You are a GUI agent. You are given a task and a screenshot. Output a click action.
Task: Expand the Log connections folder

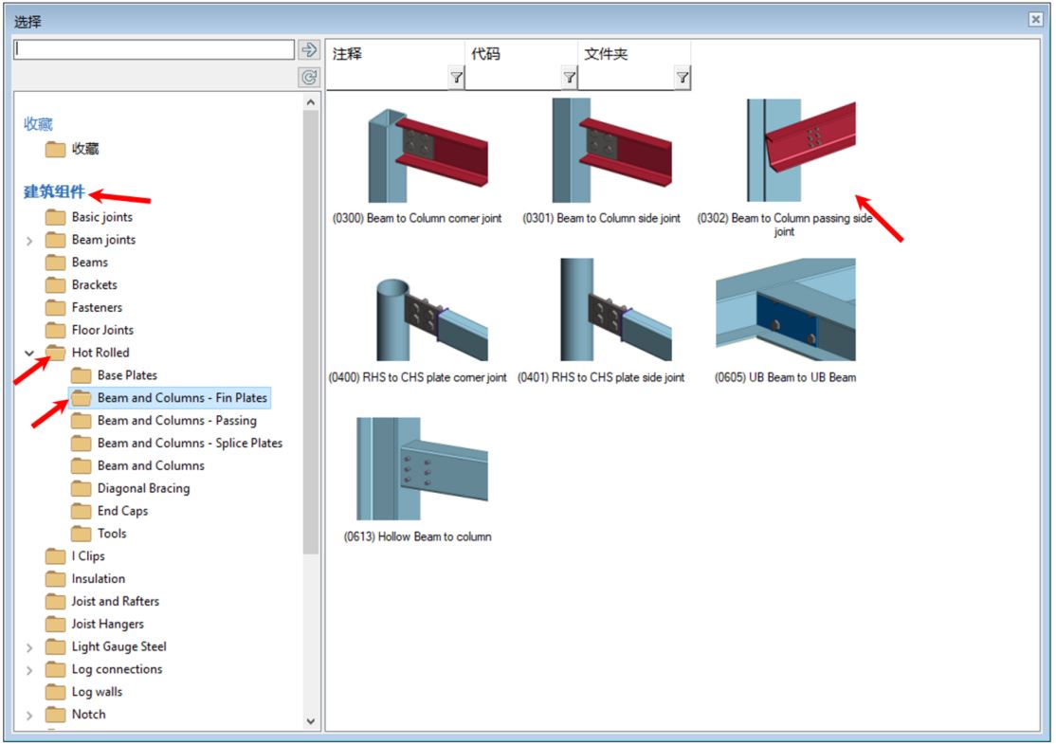[29, 670]
